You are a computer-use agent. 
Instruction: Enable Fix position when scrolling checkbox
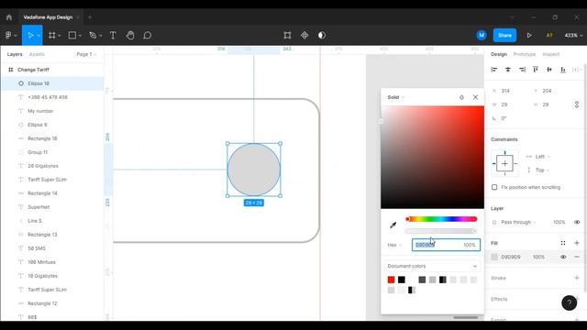coord(494,187)
